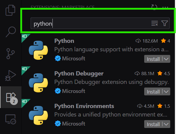This screenshot has width=176, height=134.
Task: Click the 4.5M download count
Action: point(146,106)
